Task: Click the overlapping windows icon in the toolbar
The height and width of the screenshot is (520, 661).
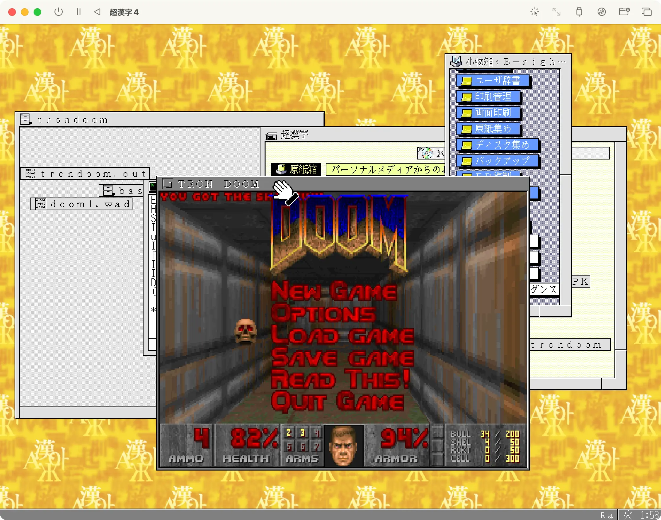Action: point(646,12)
